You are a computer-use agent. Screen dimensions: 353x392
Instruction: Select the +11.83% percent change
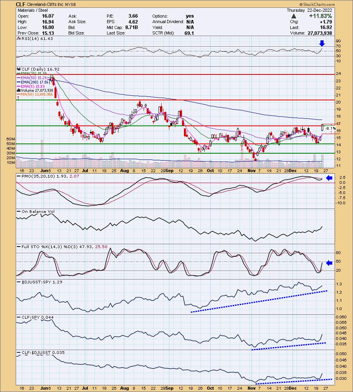pyautogui.click(x=320, y=16)
